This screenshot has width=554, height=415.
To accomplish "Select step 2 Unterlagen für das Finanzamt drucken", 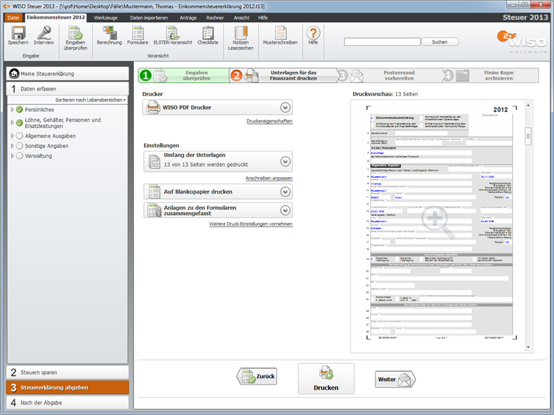I will 283,75.
